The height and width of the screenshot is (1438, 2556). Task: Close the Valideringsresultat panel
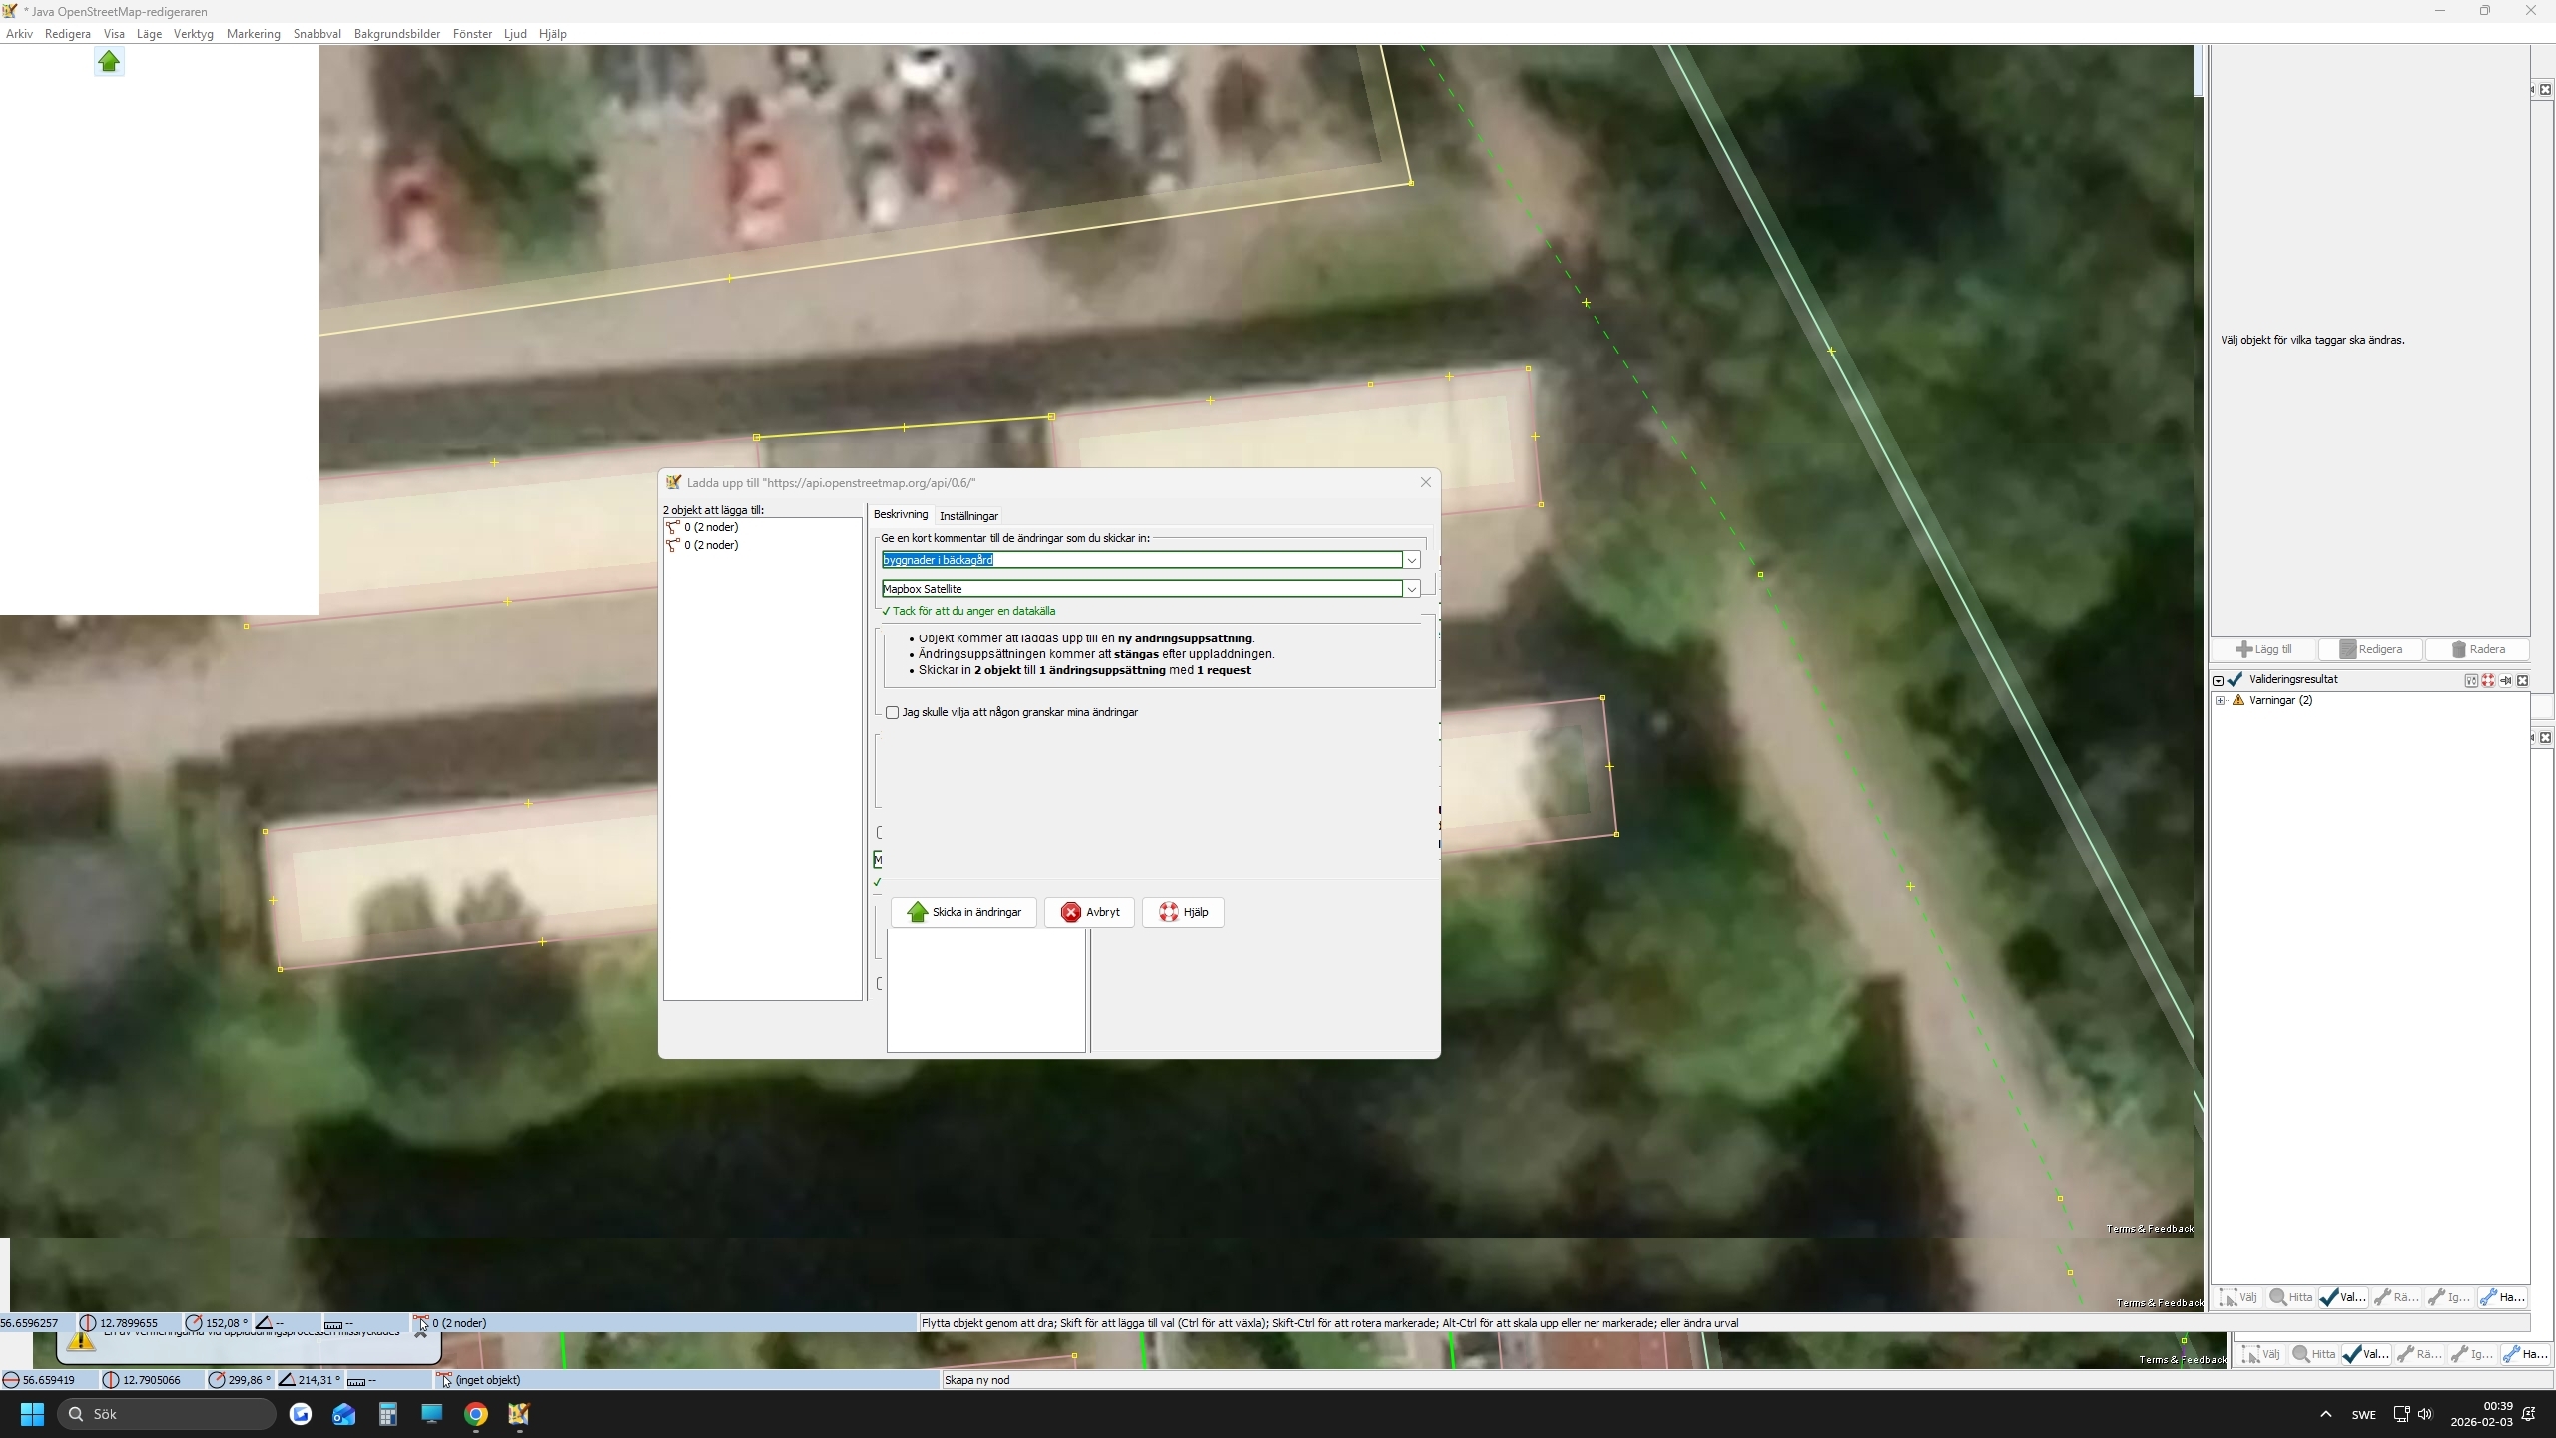point(2522,680)
